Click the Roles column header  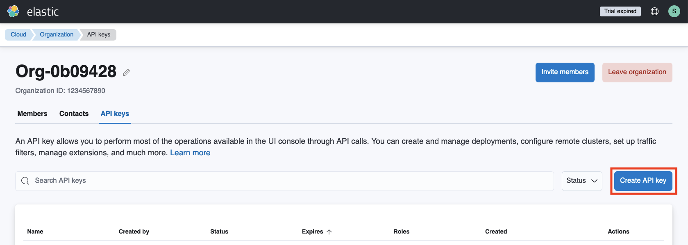402,231
